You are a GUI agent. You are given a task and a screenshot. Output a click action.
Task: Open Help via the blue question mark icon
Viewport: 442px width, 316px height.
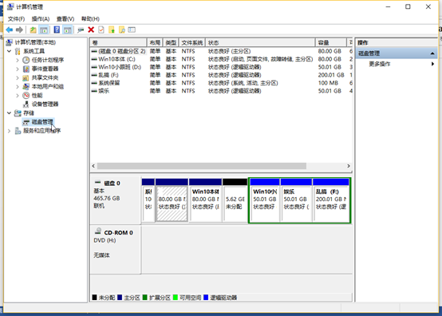(x=57, y=30)
